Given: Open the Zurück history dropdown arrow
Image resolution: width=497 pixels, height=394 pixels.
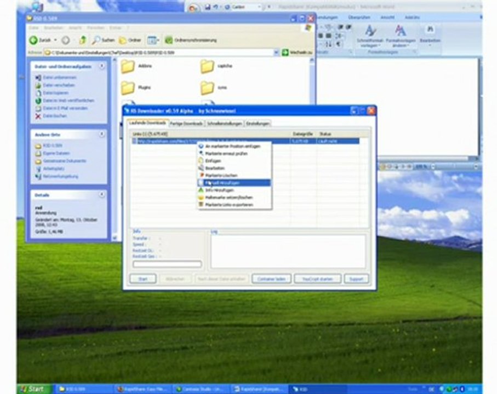Looking at the screenshot, I should coord(55,40).
